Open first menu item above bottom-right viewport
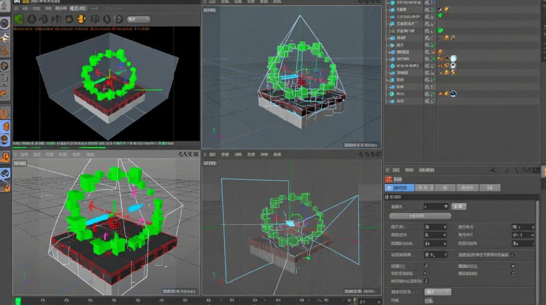 [212, 155]
